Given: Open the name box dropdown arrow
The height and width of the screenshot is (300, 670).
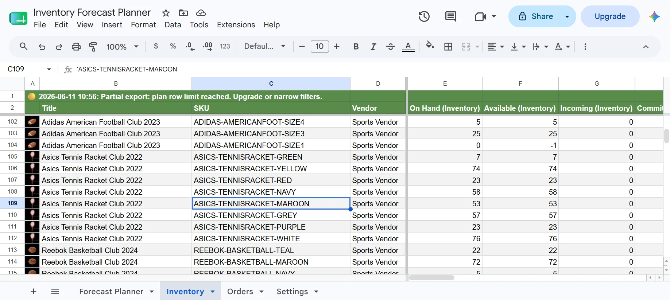Looking at the screenshot, I should [49, 69].
